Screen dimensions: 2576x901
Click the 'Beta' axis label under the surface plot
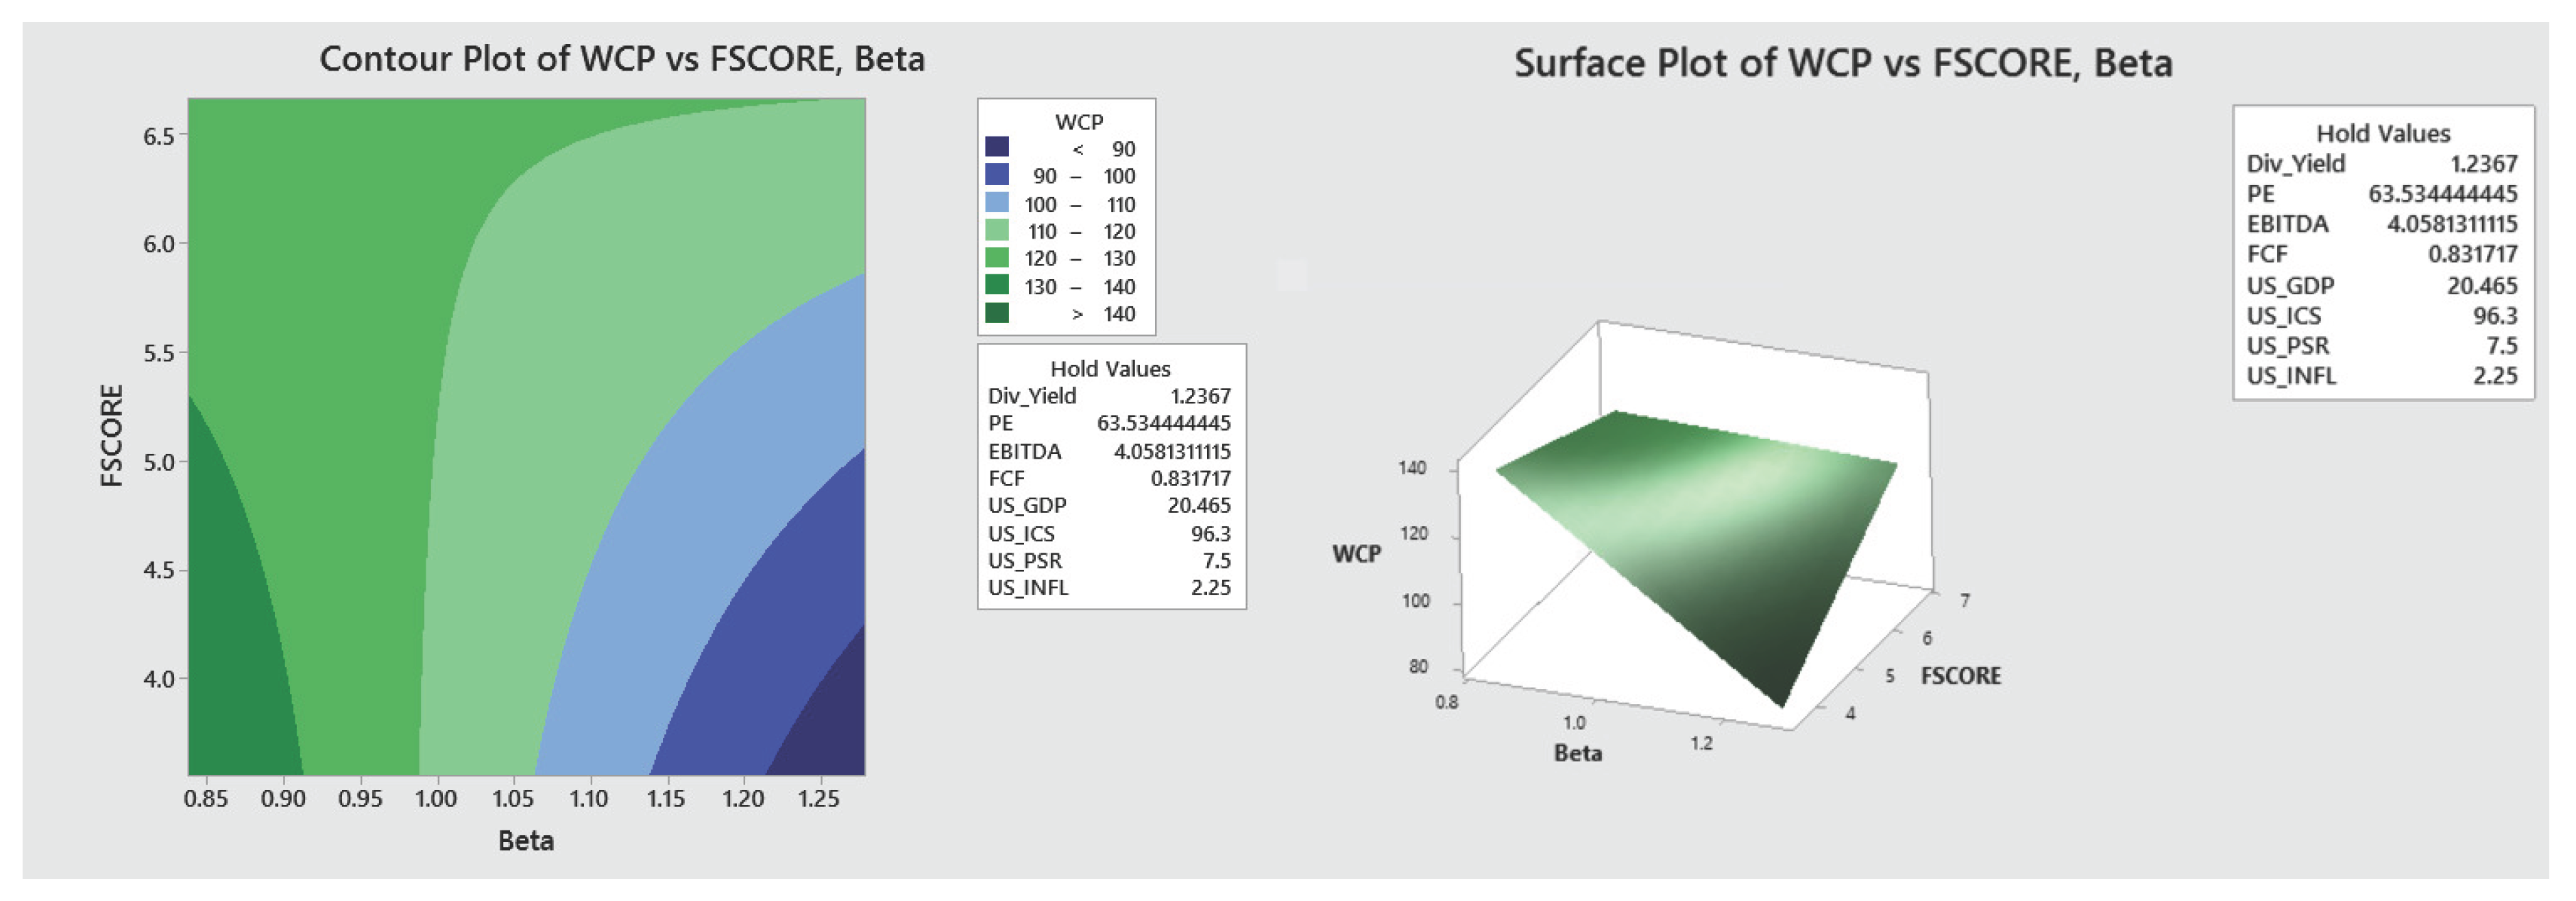pos(1577,753)
